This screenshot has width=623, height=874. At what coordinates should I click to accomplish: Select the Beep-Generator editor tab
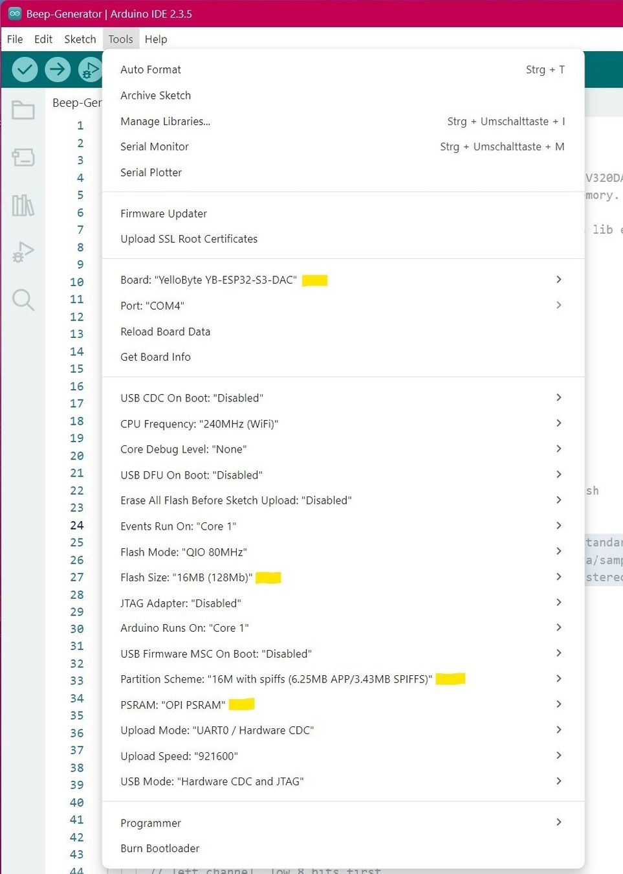76,103
